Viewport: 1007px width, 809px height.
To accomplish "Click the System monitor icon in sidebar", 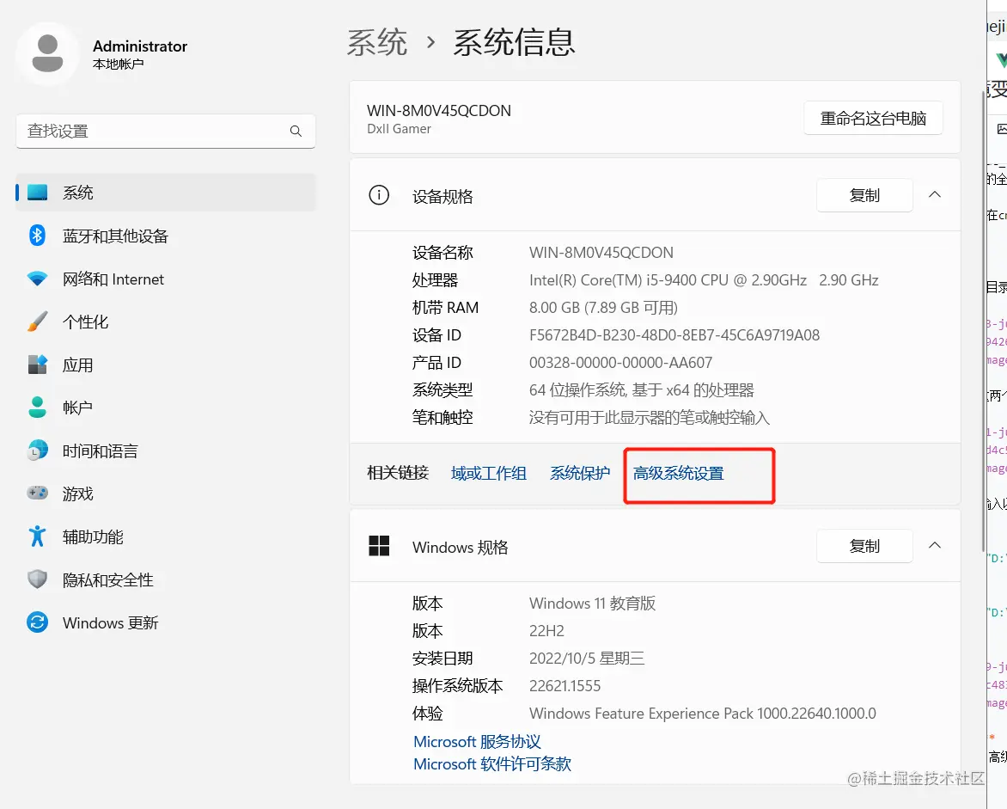I will click(x=37, y=192).
